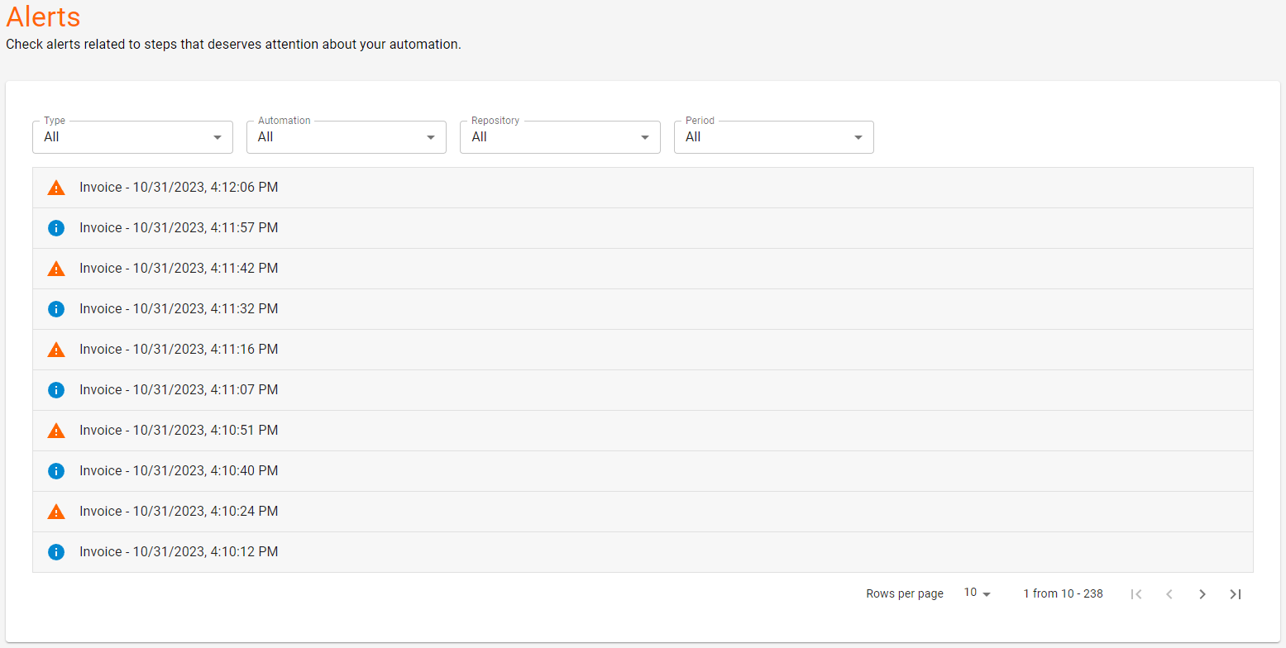Click info icon on 4:11:57 PM alert

[x=56, y=228]
